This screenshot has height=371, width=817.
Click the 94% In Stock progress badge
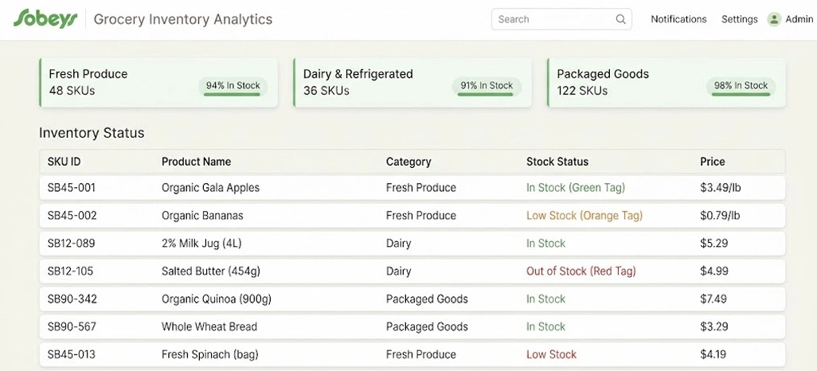[x=233, y=87]
